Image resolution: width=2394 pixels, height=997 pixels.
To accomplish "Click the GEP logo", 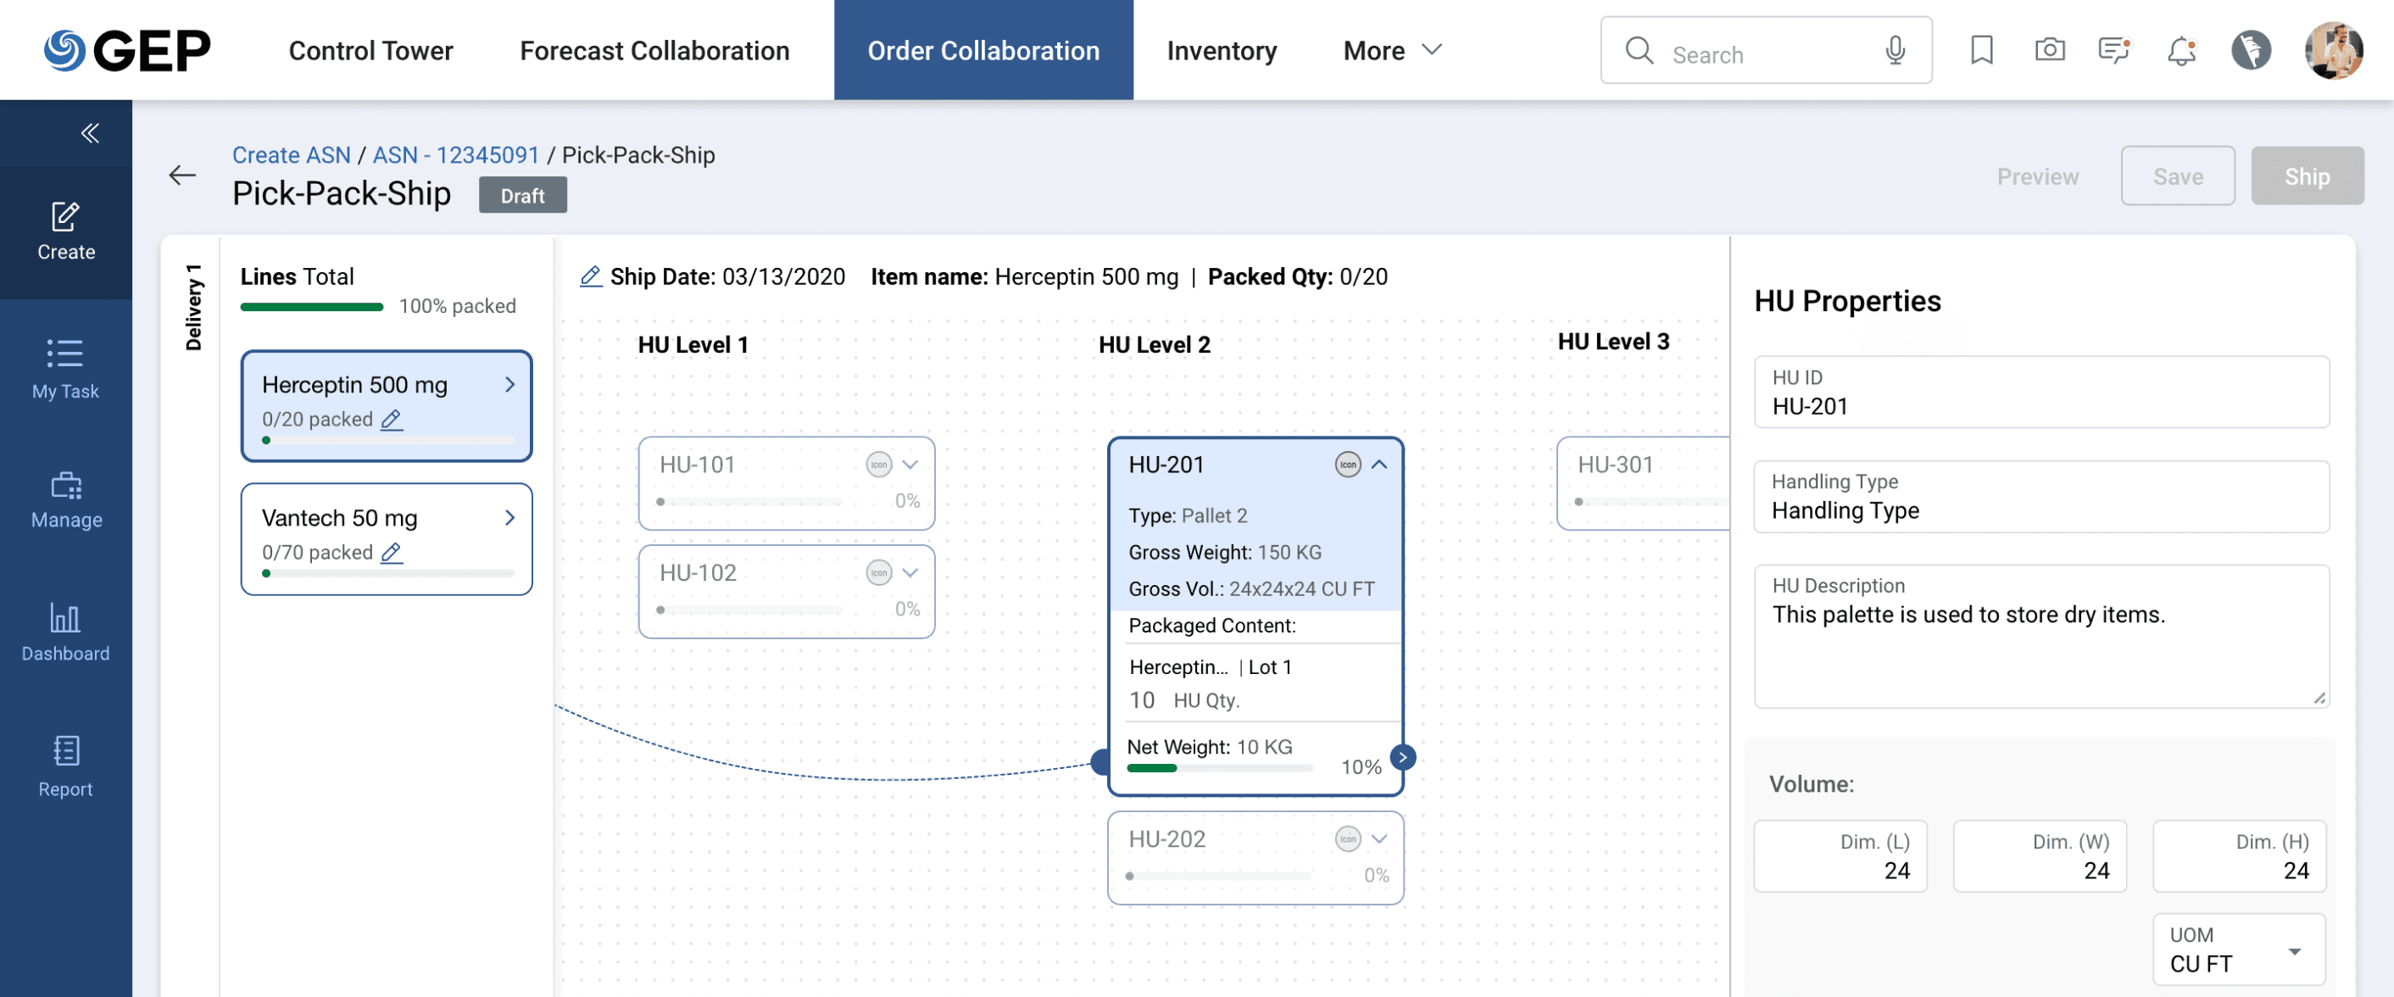I will click(127, 50).
